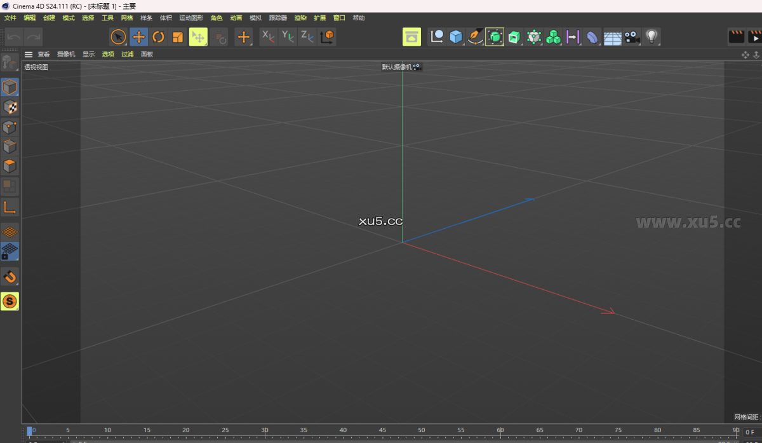This screenshot has height=443, width=762.
Task: Toggle the Y axis lock
Action: click(x=287, y=37)
